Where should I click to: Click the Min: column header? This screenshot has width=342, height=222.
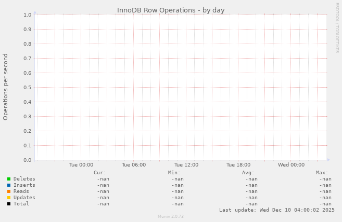(x=174, y=173)
